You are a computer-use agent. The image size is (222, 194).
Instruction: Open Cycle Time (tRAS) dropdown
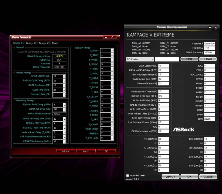pos(64,90)
